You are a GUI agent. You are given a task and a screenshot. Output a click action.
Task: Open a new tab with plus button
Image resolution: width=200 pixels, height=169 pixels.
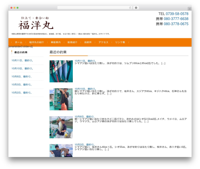click(x=190, y=9)
